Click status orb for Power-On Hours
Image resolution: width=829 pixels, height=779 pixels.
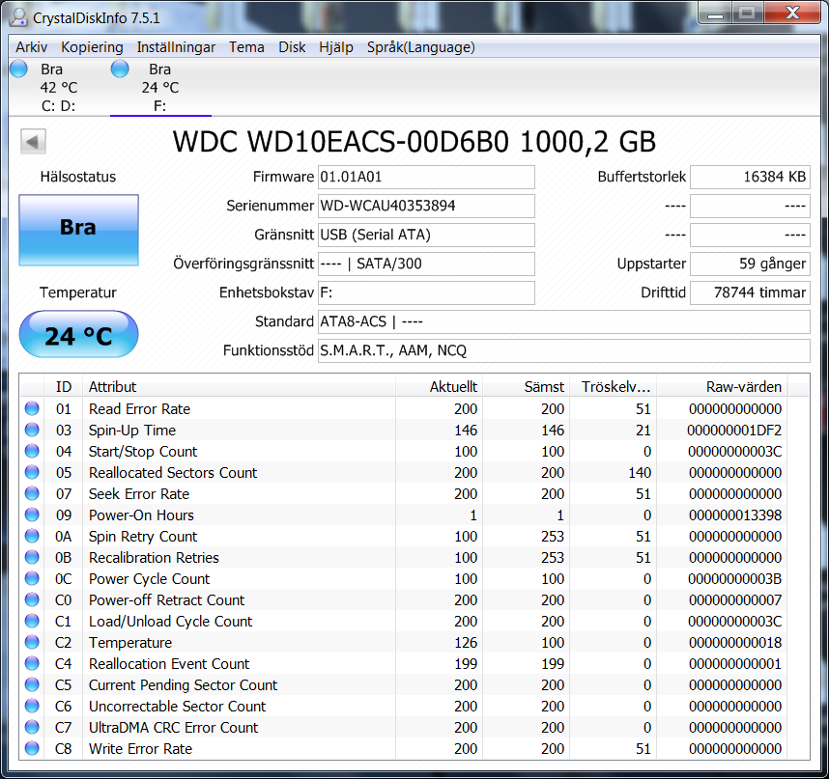32,515
